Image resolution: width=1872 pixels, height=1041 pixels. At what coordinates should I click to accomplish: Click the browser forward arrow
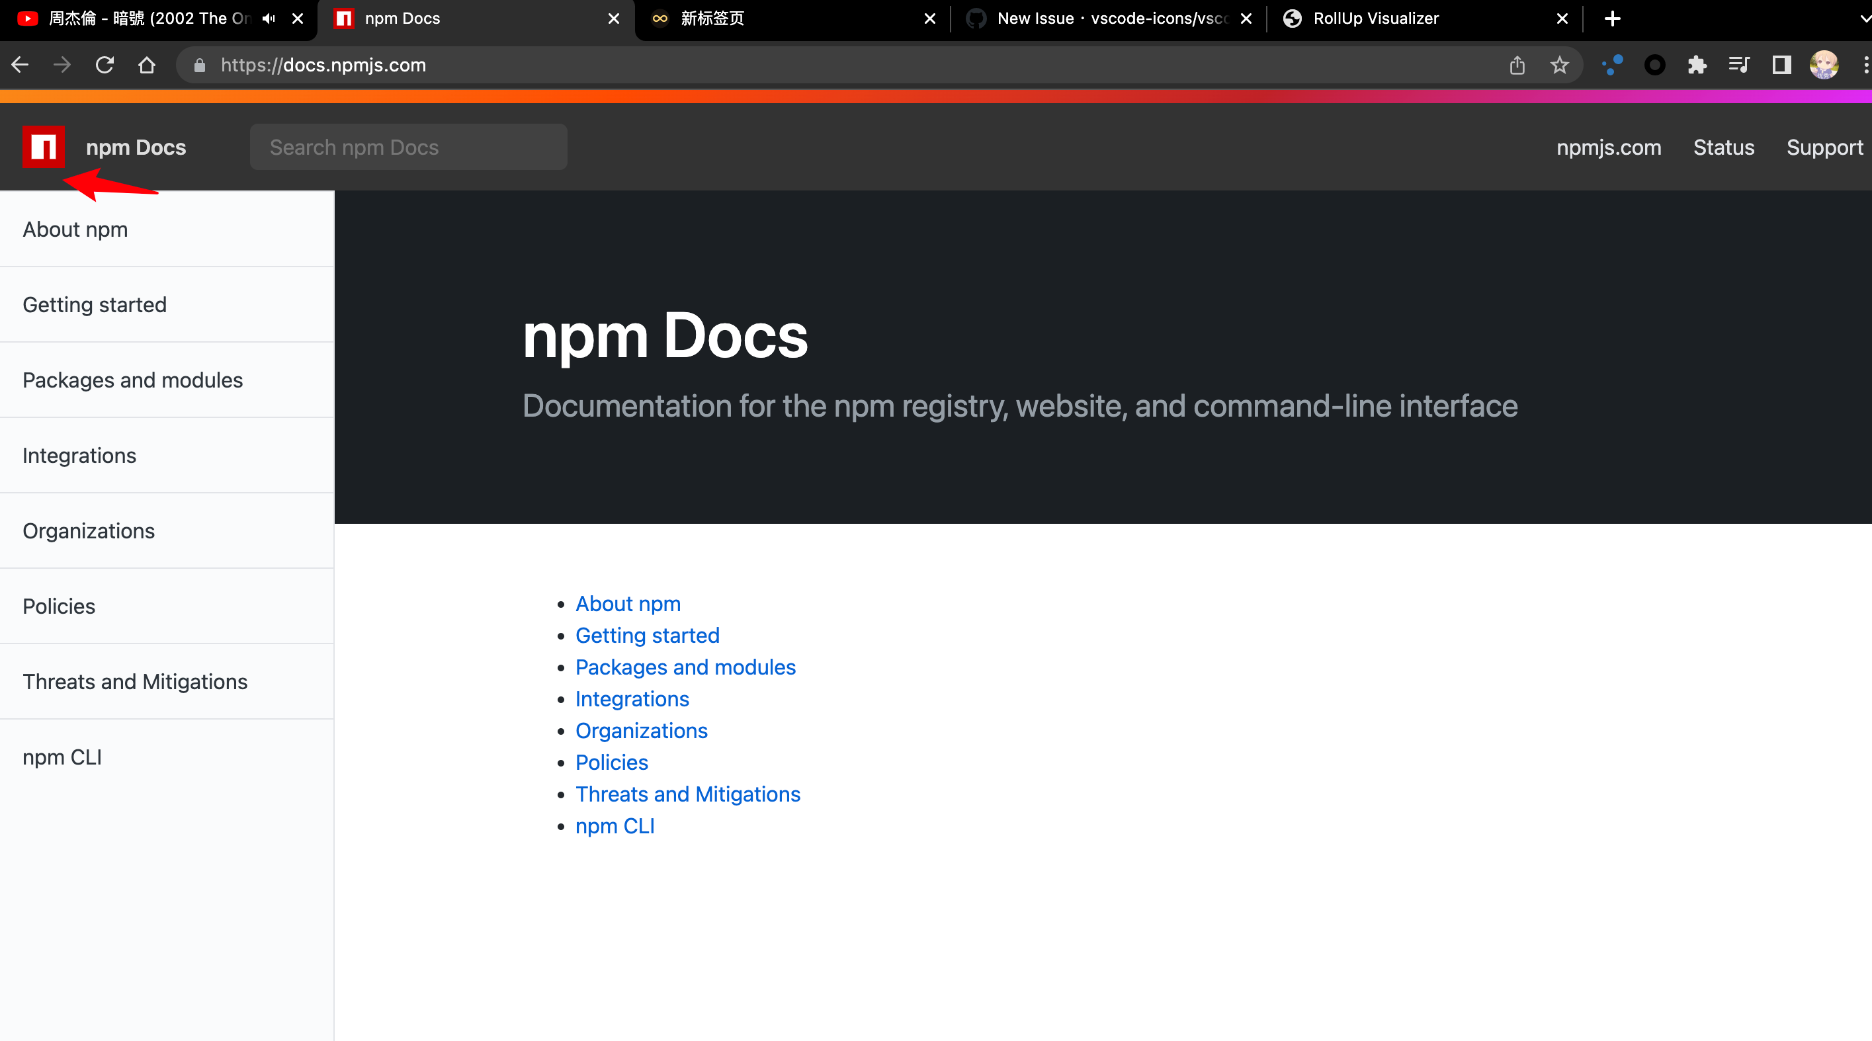62,65
